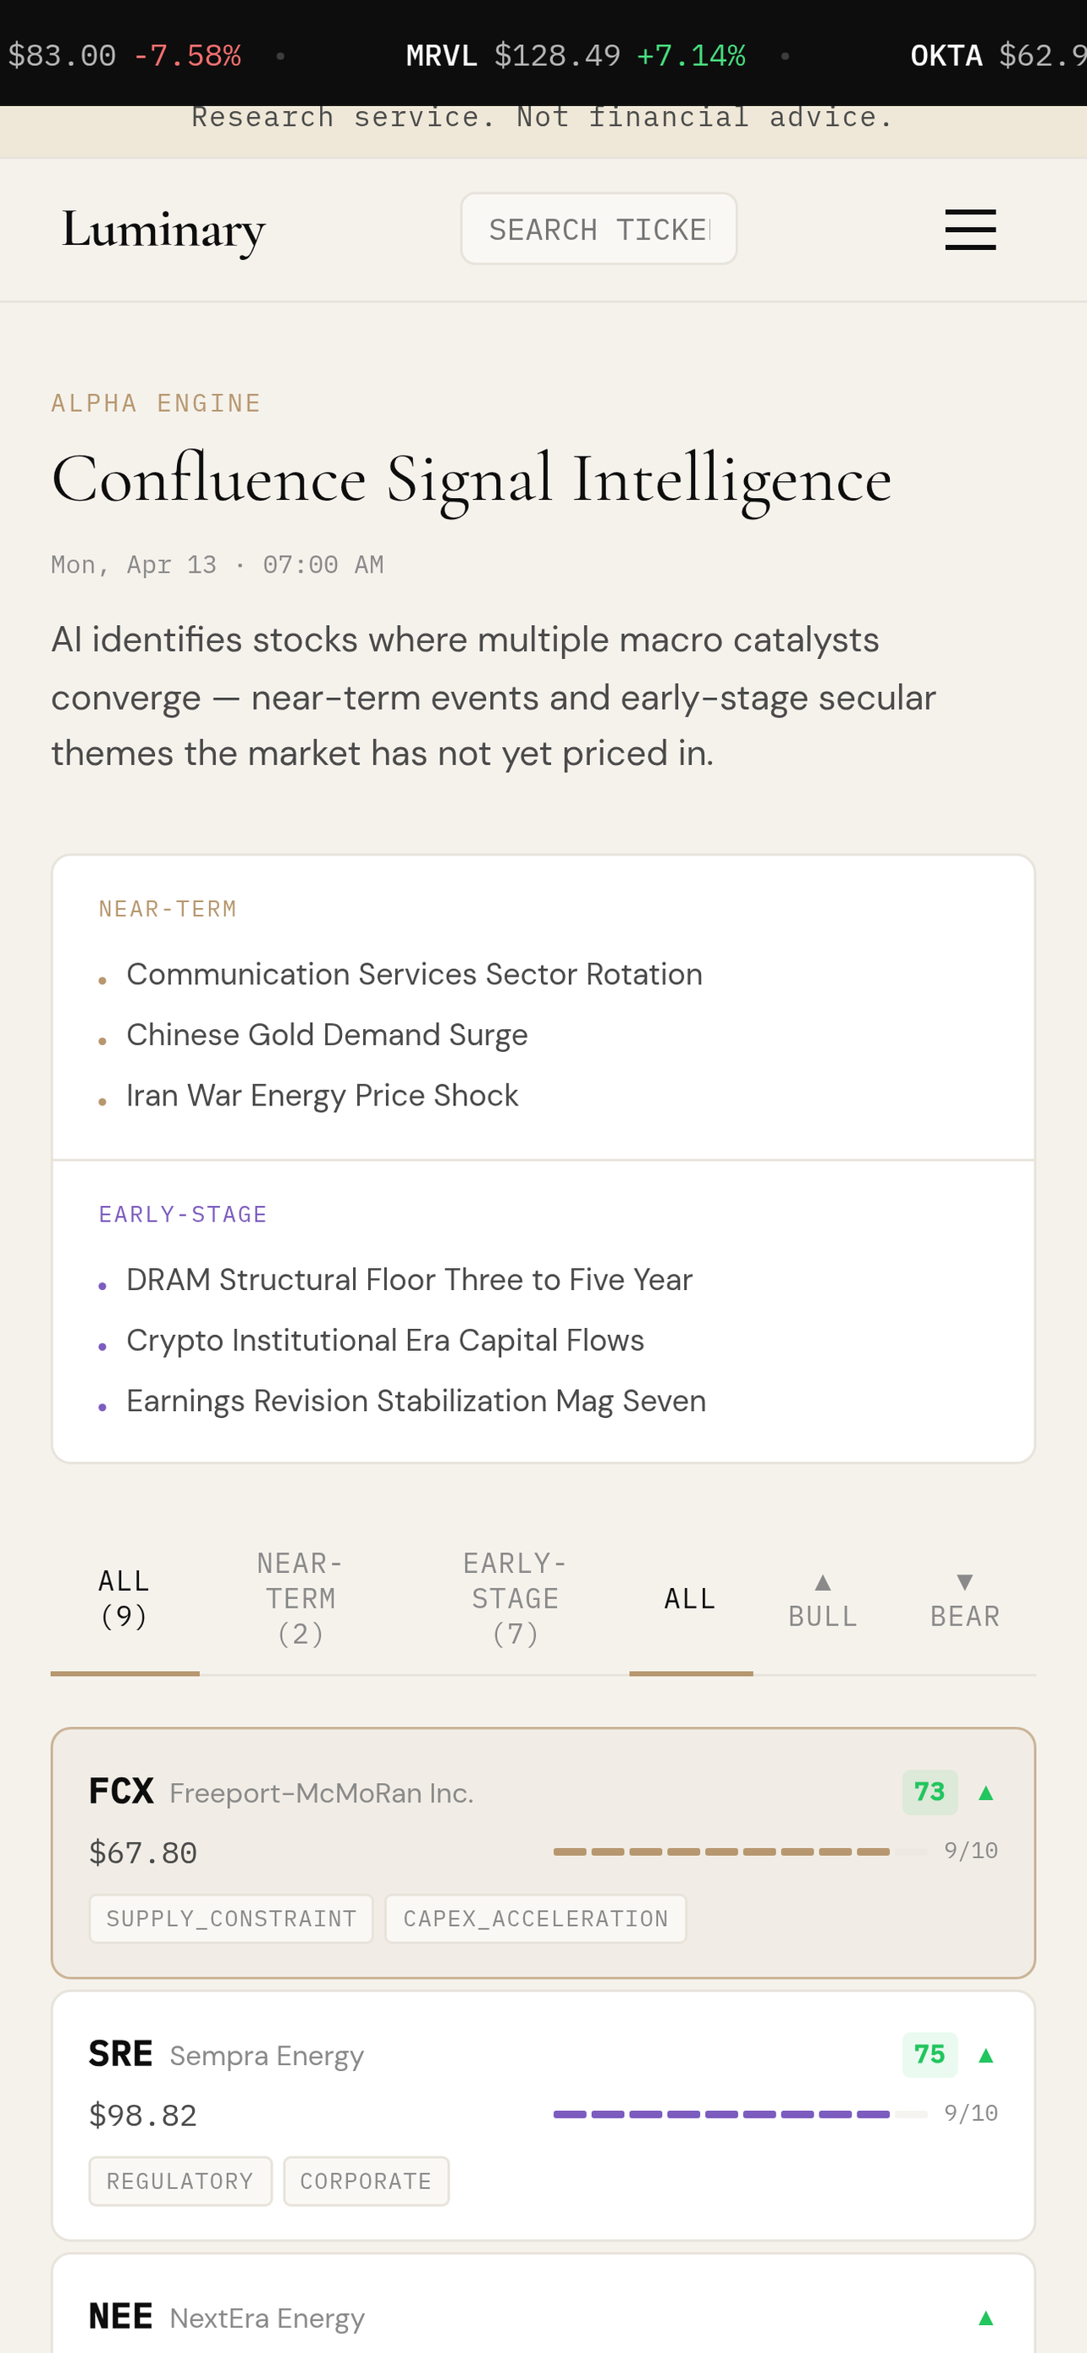This screenshot has height=2353, width=1087.
Task: Click FCX confluence progress bar
Action: coord(740,1852)
